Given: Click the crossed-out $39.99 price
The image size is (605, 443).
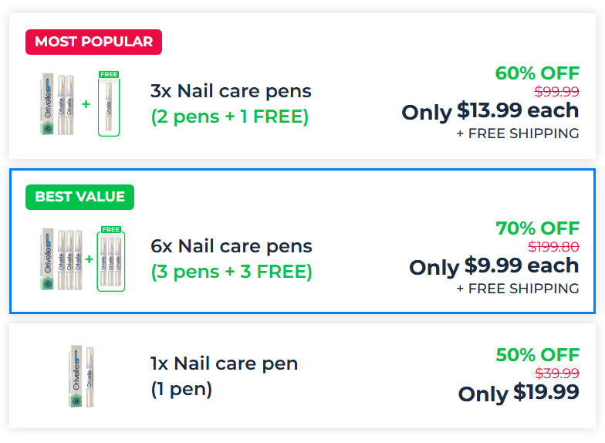Looking at the screenshot, I should pyautogui.click(x=556, y=374).
